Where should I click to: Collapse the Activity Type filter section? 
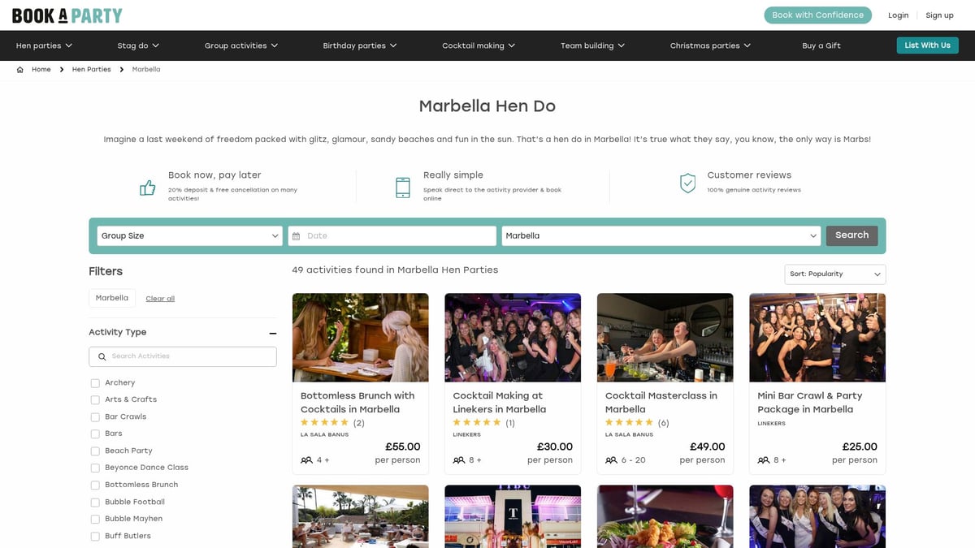(272, 333)
